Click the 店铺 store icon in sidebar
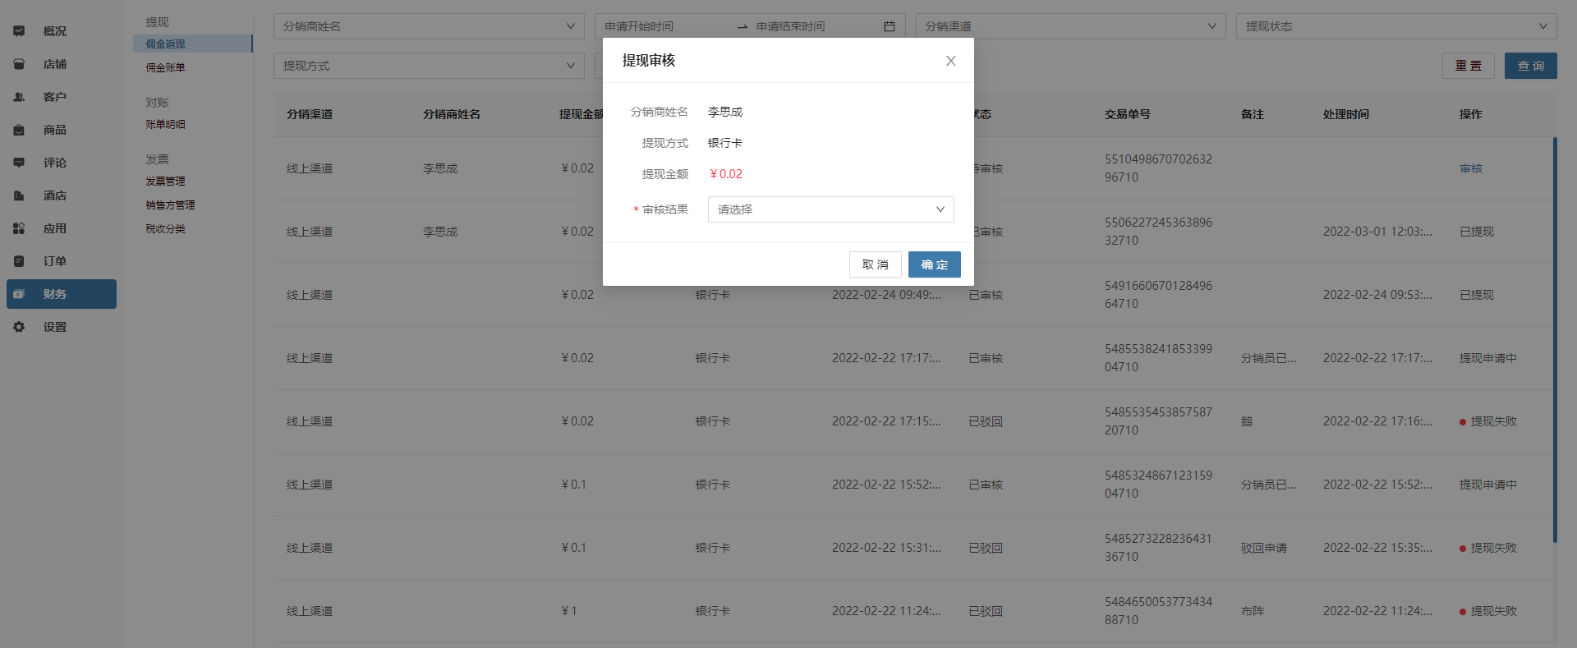This screenshot has height=648, width=1577. 19,64
